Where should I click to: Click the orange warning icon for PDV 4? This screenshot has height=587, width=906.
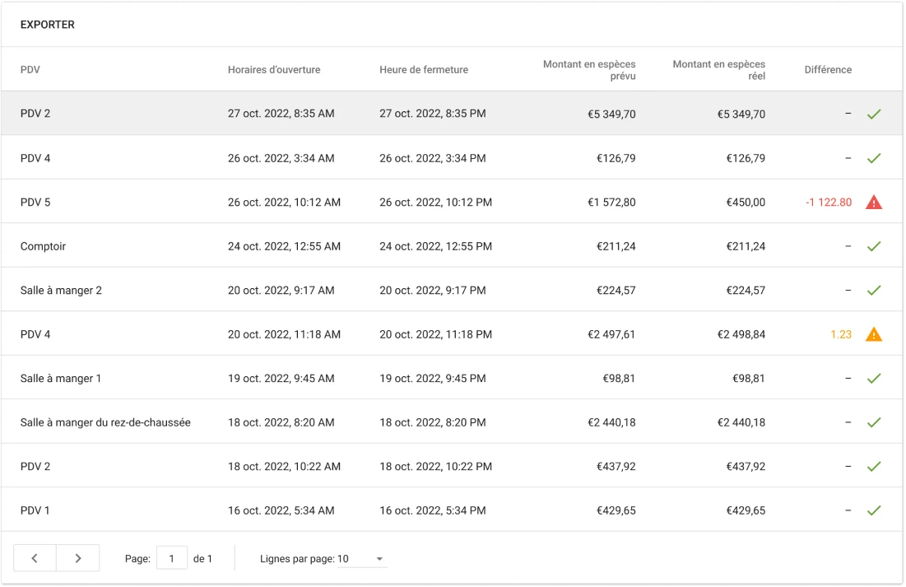873,334
